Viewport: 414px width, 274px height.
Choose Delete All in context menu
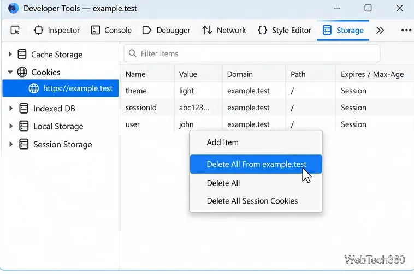[256, 183]
